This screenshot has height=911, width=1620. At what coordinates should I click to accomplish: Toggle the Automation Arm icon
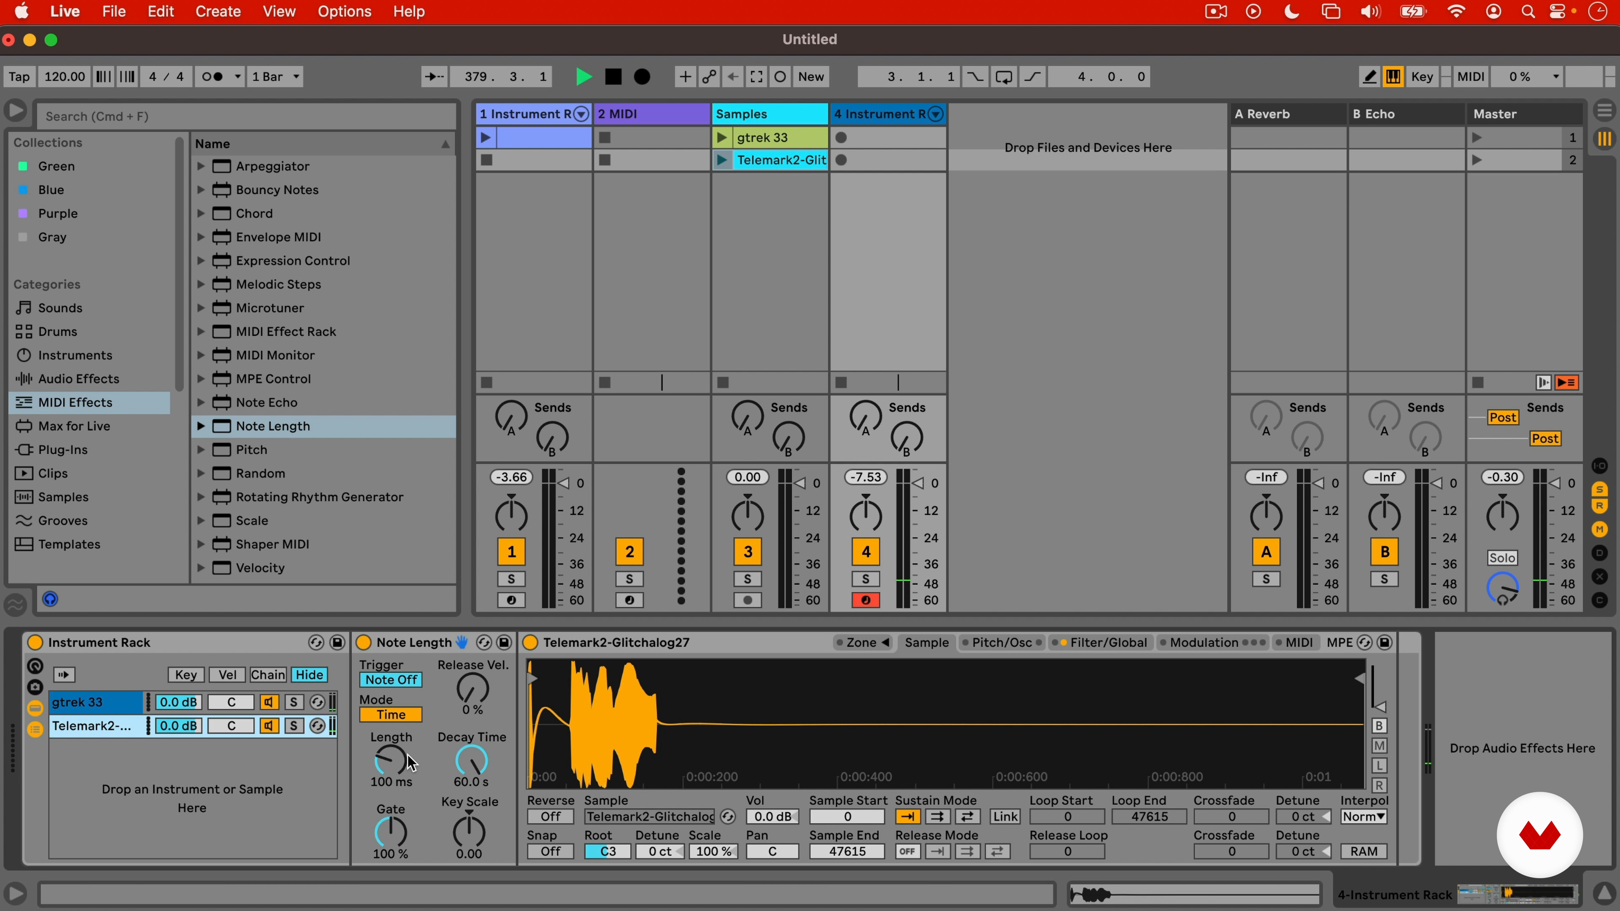709,77
